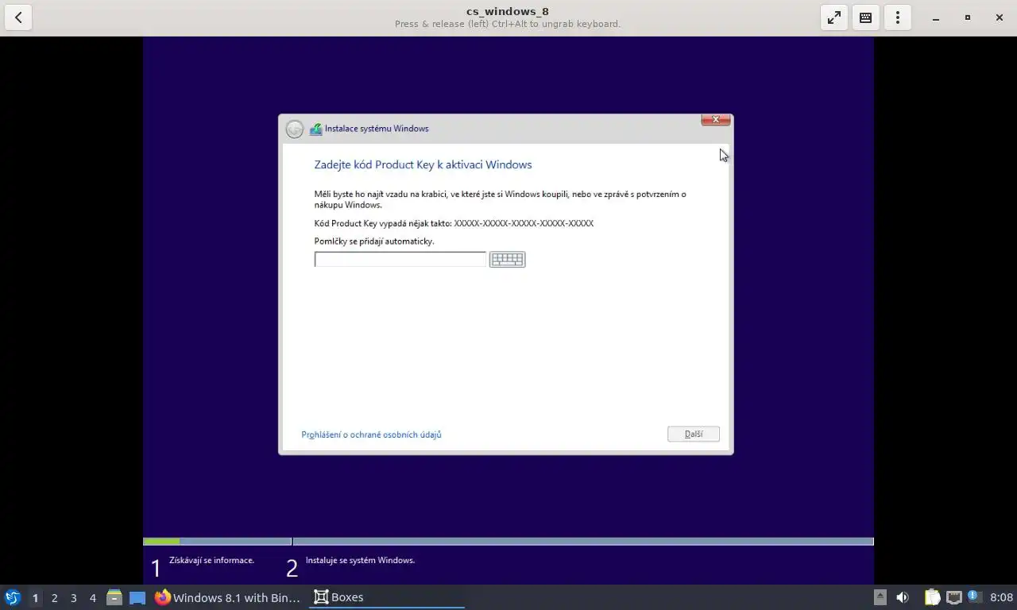Click the Product Key input field
This screenshot has width=1017, height=610.
pos(400,259)
